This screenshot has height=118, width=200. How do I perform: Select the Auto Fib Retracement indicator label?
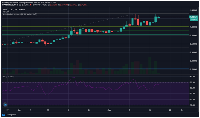tap(20, 14)
